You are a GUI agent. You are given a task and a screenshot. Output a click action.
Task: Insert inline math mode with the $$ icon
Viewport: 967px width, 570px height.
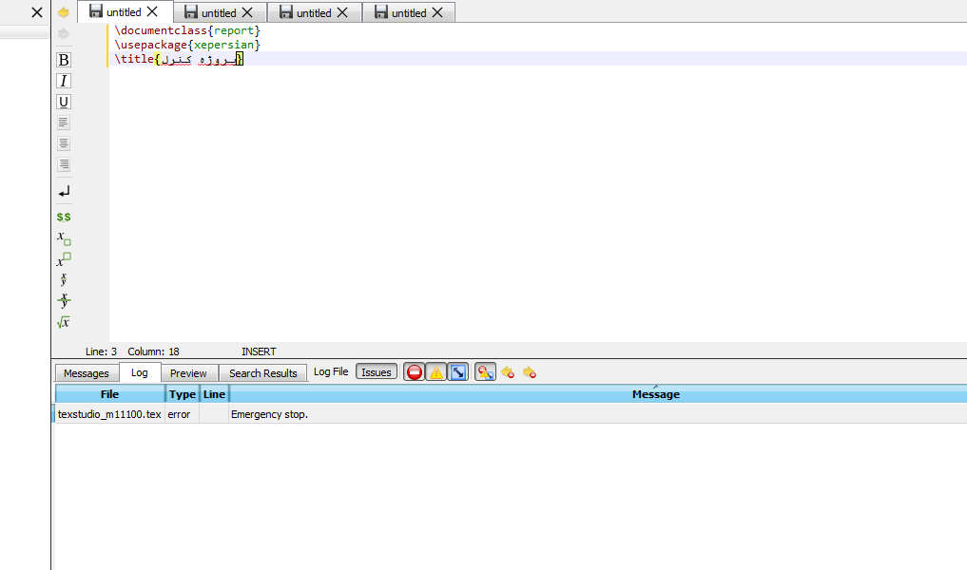(64, 217)
